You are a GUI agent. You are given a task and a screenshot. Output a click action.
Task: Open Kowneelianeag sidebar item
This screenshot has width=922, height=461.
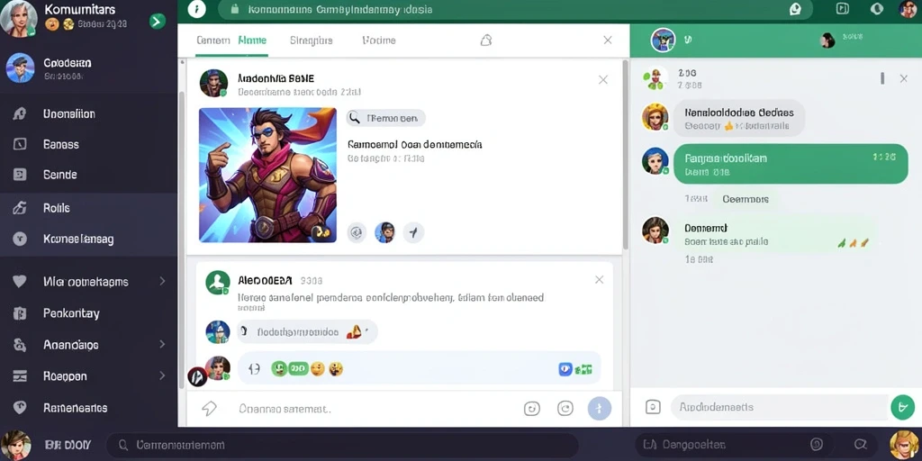click(88, 240)
